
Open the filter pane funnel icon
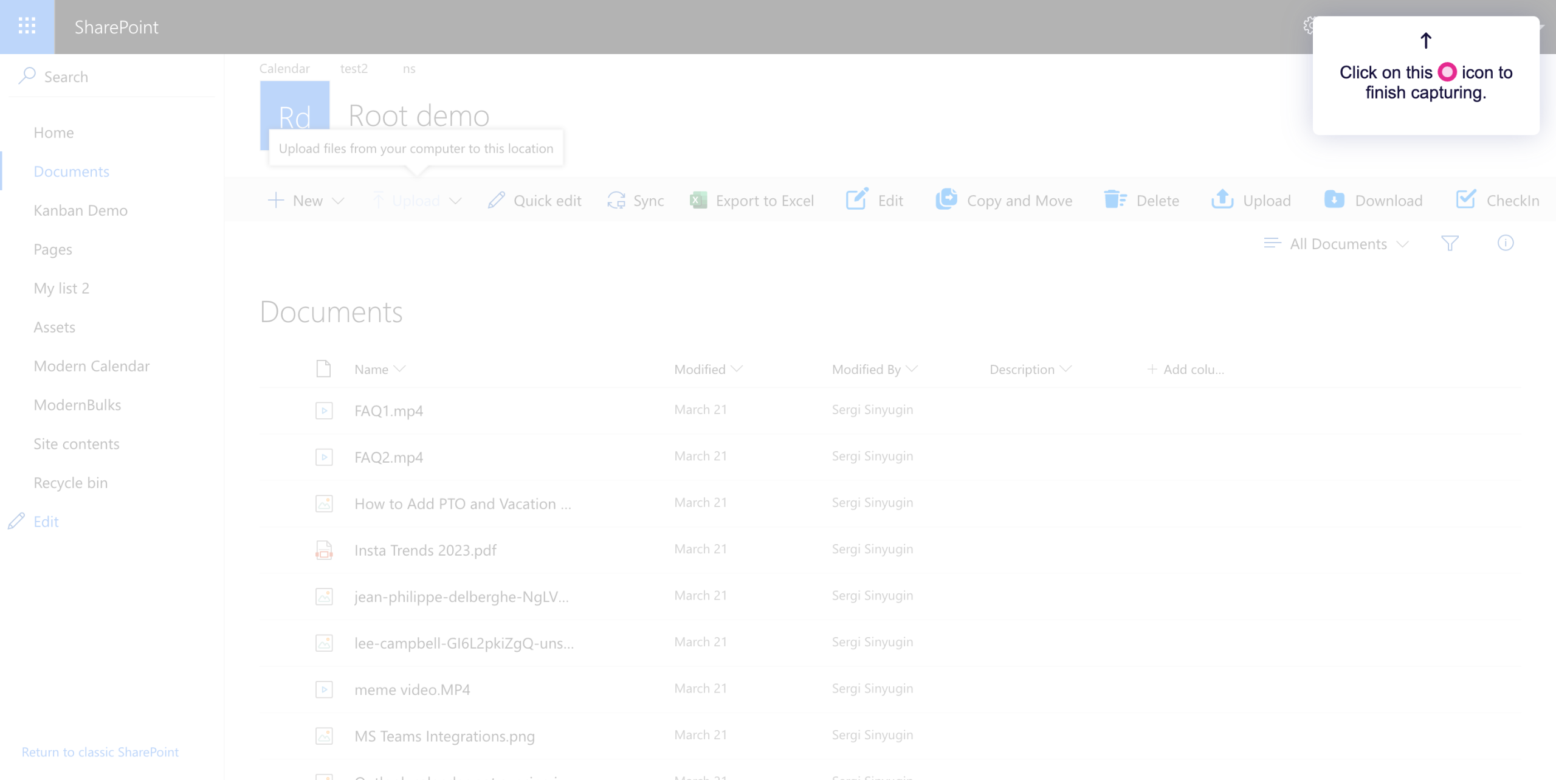click(x=1450, y=243)
